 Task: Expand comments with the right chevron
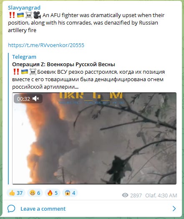click(174, 209)
